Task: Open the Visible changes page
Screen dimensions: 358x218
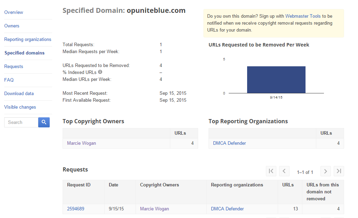Action: pos(20,107)
